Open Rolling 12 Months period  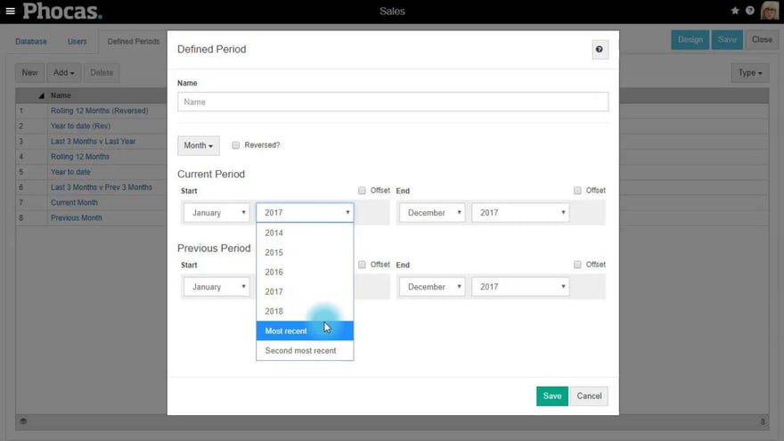(80, 157)
